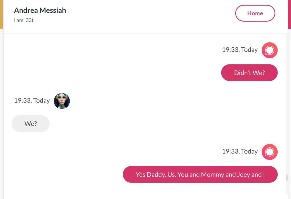
Task: Click timestamp beside Andrea's avatar
Action: pos(32,100)
